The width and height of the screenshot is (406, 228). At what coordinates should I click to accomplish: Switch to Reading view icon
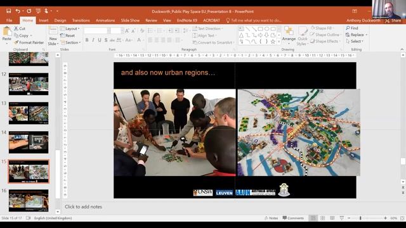coord(332,218)
